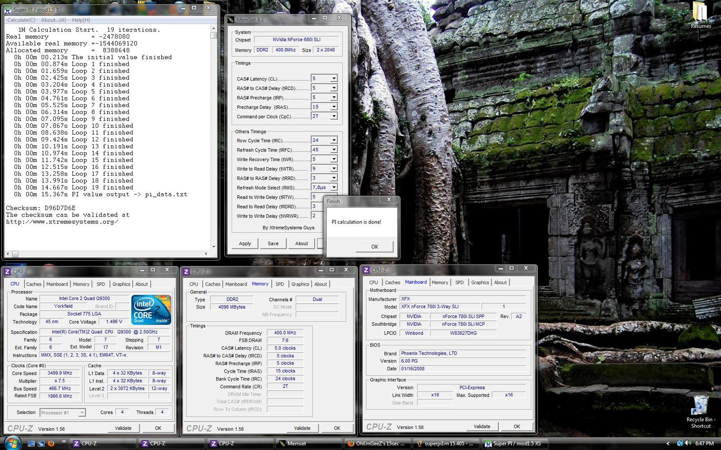Switch to Caches tab in the CPU-Z CPU window

(x=34, y=284)
